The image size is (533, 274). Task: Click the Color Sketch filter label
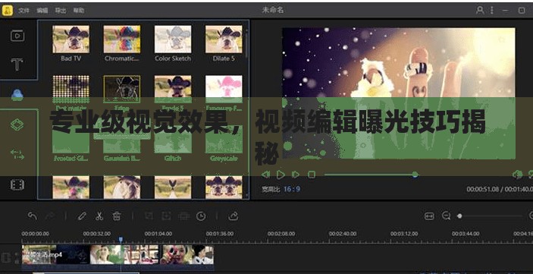173,58
